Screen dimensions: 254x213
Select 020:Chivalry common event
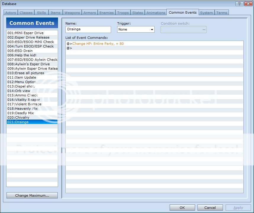coord(18,117)
